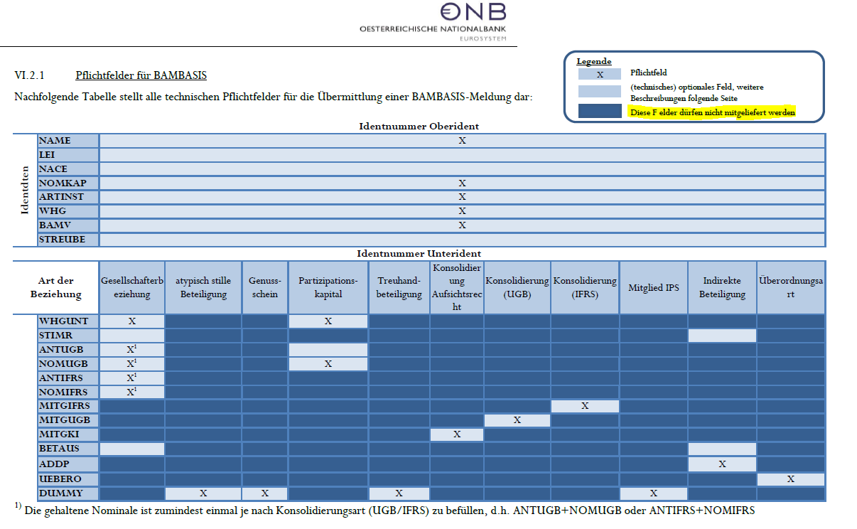Click the light blue optional-field legend swatch
857x529 pixels.
[x=599, y=91]
